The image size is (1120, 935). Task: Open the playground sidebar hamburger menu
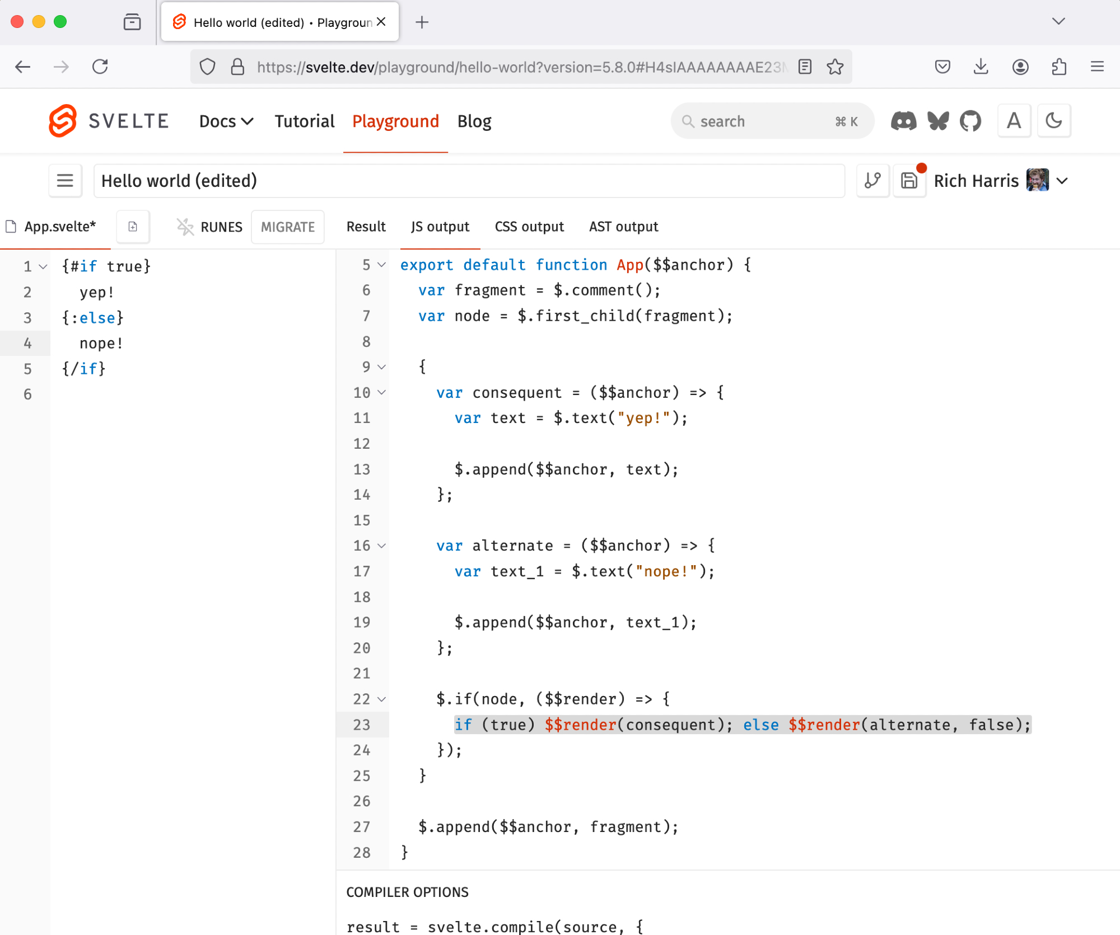point(65,181)
